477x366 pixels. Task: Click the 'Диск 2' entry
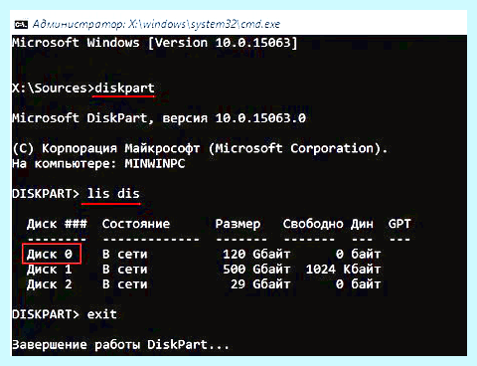click(50, 284)
